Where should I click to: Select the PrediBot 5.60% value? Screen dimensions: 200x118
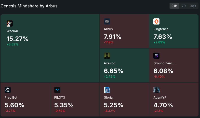14,105
